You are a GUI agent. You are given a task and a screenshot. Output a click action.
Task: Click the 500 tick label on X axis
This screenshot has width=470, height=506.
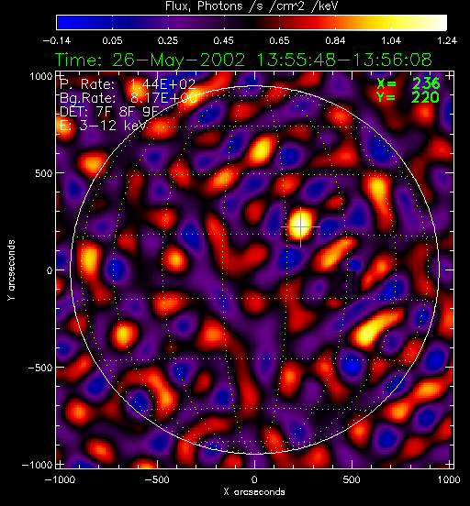(352, 479)
